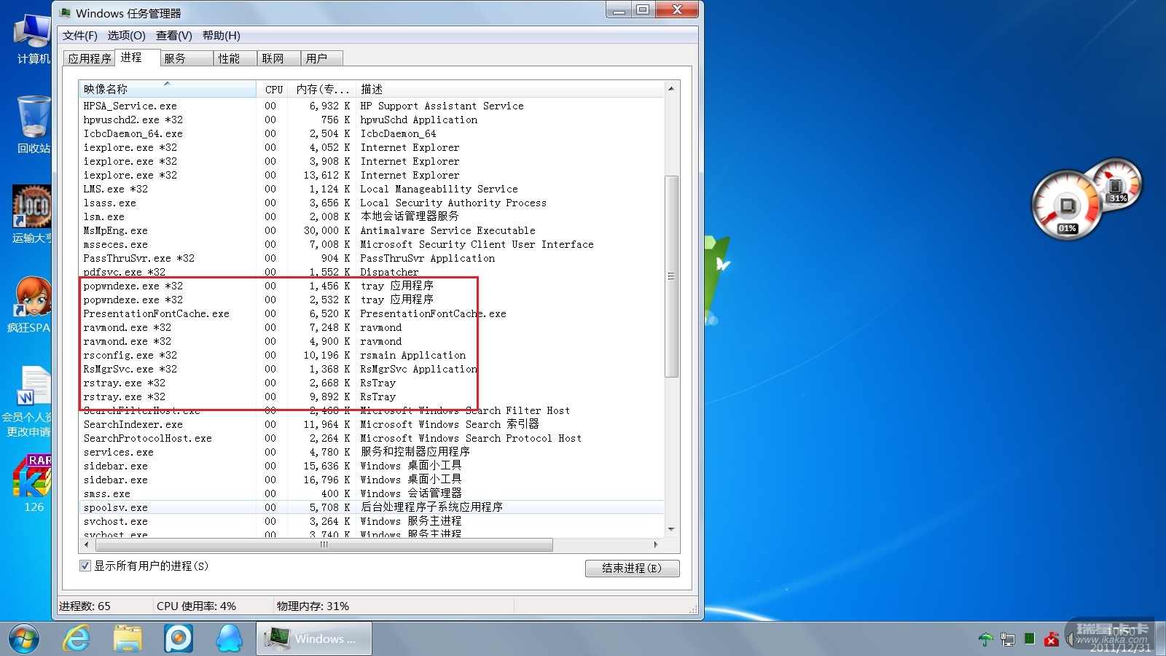Click the process list scroll-up arrow
Image resolution: width=1166 pixels, height=656 pixels.
671,89
